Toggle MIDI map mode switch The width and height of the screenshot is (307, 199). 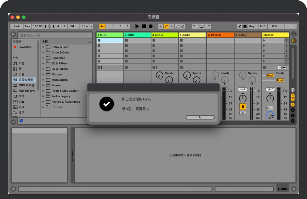263,26
